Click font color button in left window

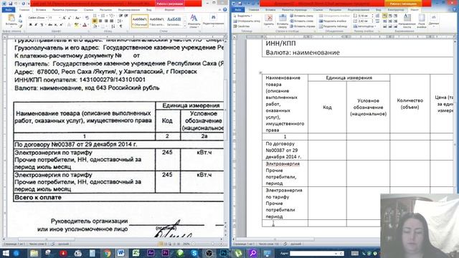tap(85, 25)
